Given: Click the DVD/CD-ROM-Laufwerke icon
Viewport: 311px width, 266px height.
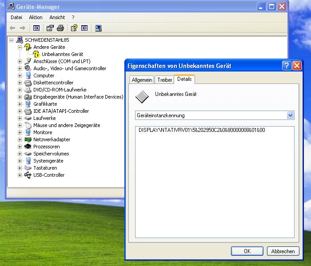Looking at the screenshot, I should 28,90.
